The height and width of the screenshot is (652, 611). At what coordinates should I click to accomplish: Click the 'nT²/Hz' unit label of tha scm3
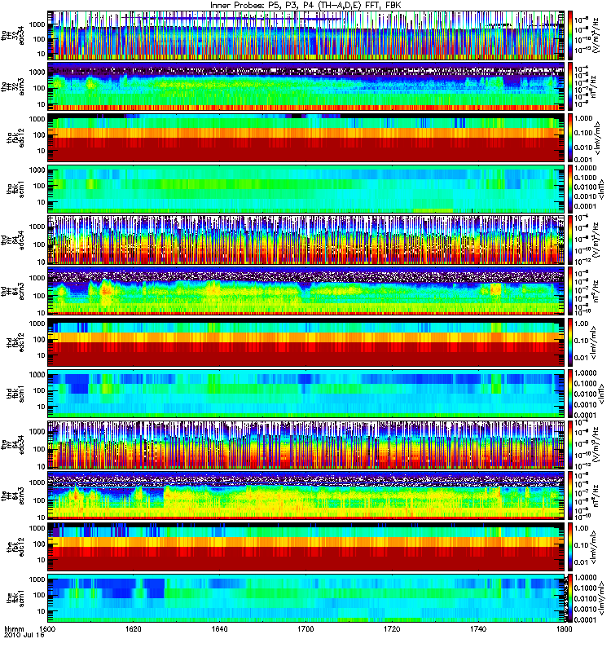(x=594, y=86)
